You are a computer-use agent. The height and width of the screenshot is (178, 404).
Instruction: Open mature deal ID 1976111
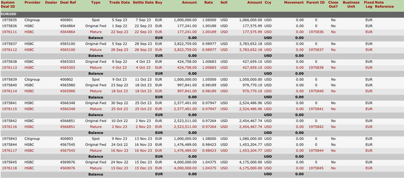click(x=10, y=32)
